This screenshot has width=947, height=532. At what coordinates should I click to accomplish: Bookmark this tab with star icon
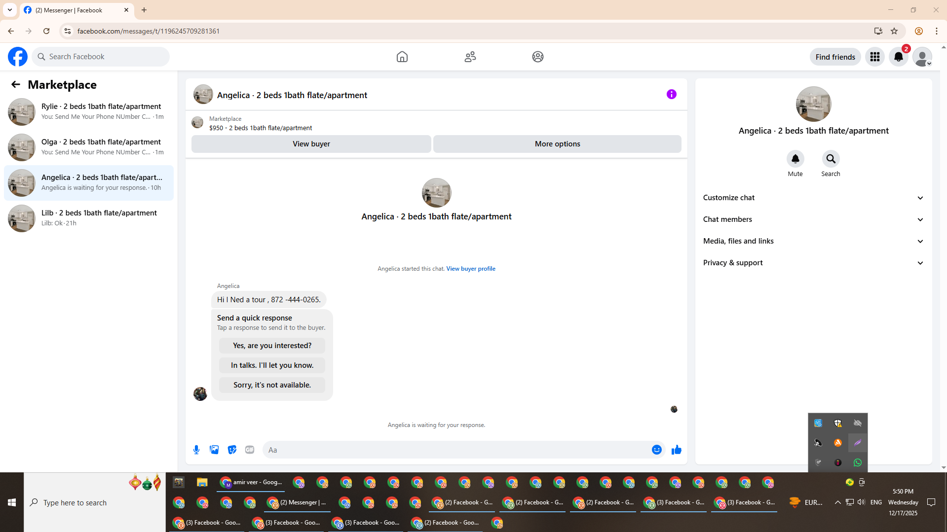coord(894,31)
